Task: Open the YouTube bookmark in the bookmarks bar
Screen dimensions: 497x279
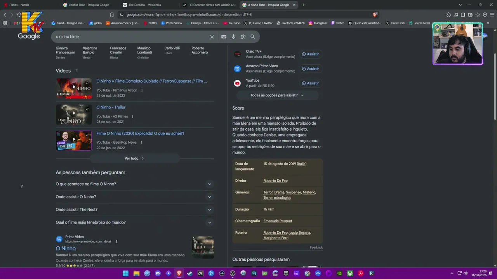Action: (x=231, y=23)
